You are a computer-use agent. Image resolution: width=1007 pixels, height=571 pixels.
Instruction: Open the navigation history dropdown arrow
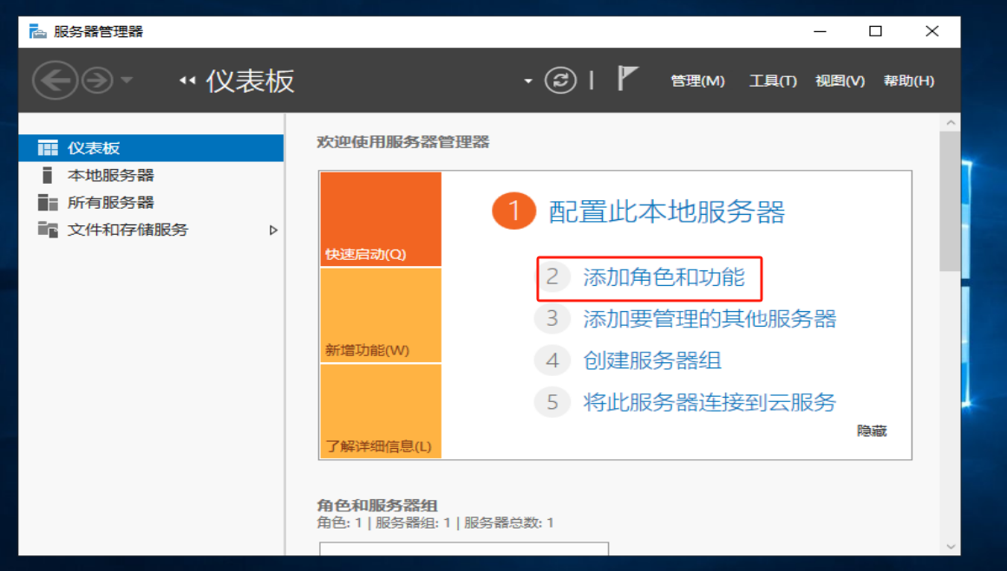[127, 81]
